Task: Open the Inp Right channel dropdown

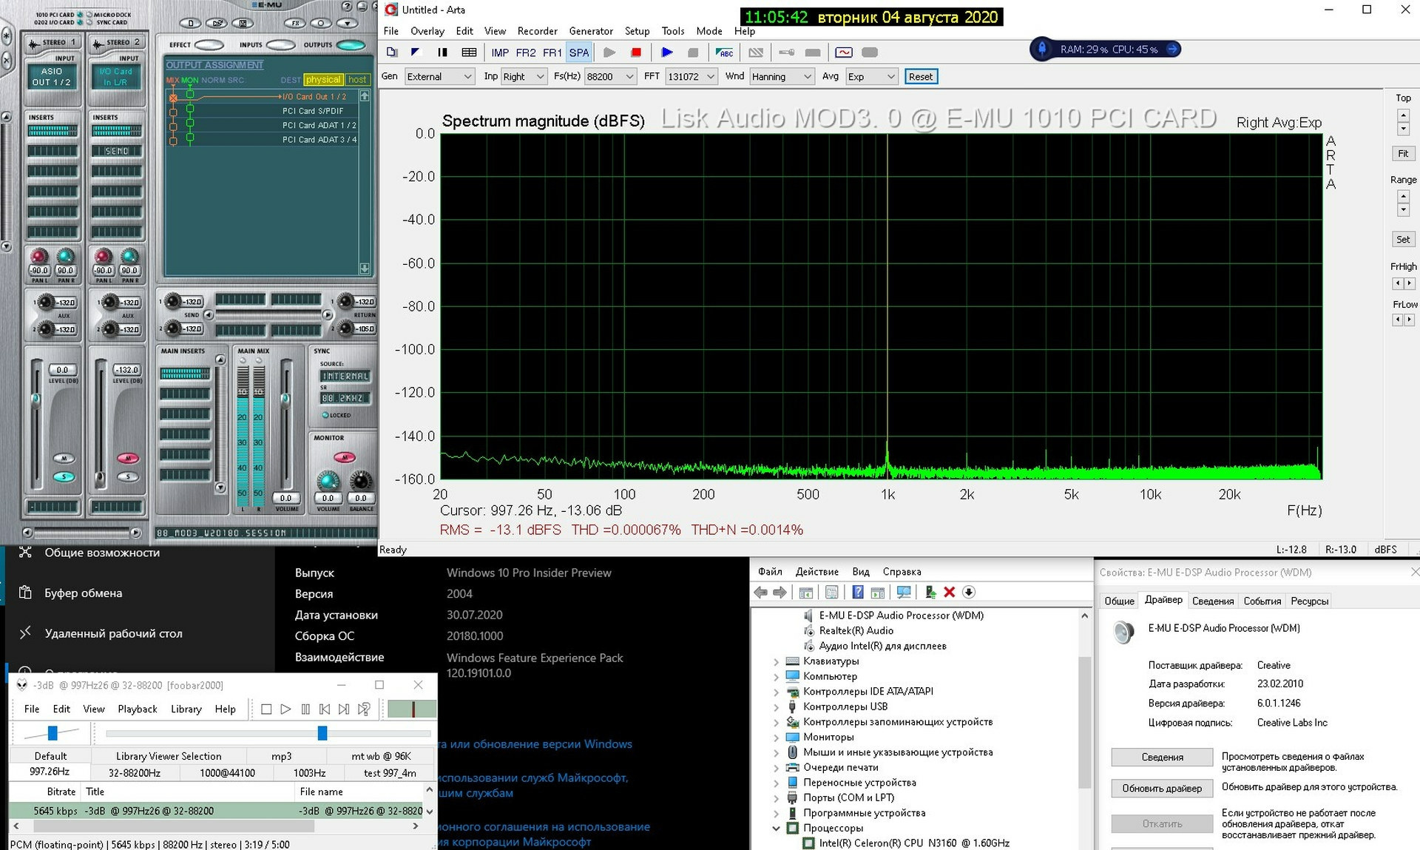Action: [524, 77]
